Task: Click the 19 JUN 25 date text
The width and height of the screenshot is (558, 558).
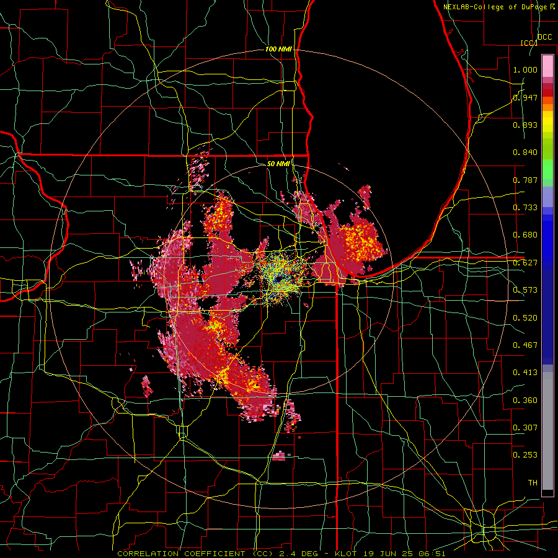Action: tap(389, 554)
